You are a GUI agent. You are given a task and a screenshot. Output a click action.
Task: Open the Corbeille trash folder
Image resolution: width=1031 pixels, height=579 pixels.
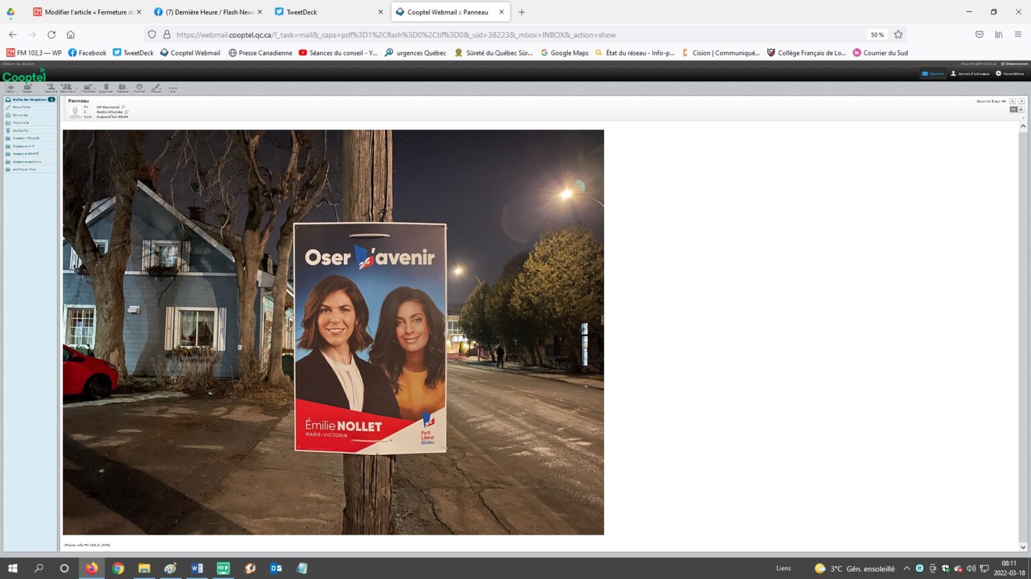click(x=20, y=131)
